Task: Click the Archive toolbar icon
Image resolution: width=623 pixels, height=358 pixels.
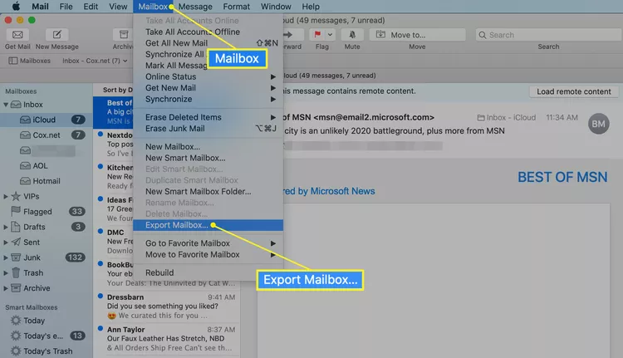Action: [124, 35]
